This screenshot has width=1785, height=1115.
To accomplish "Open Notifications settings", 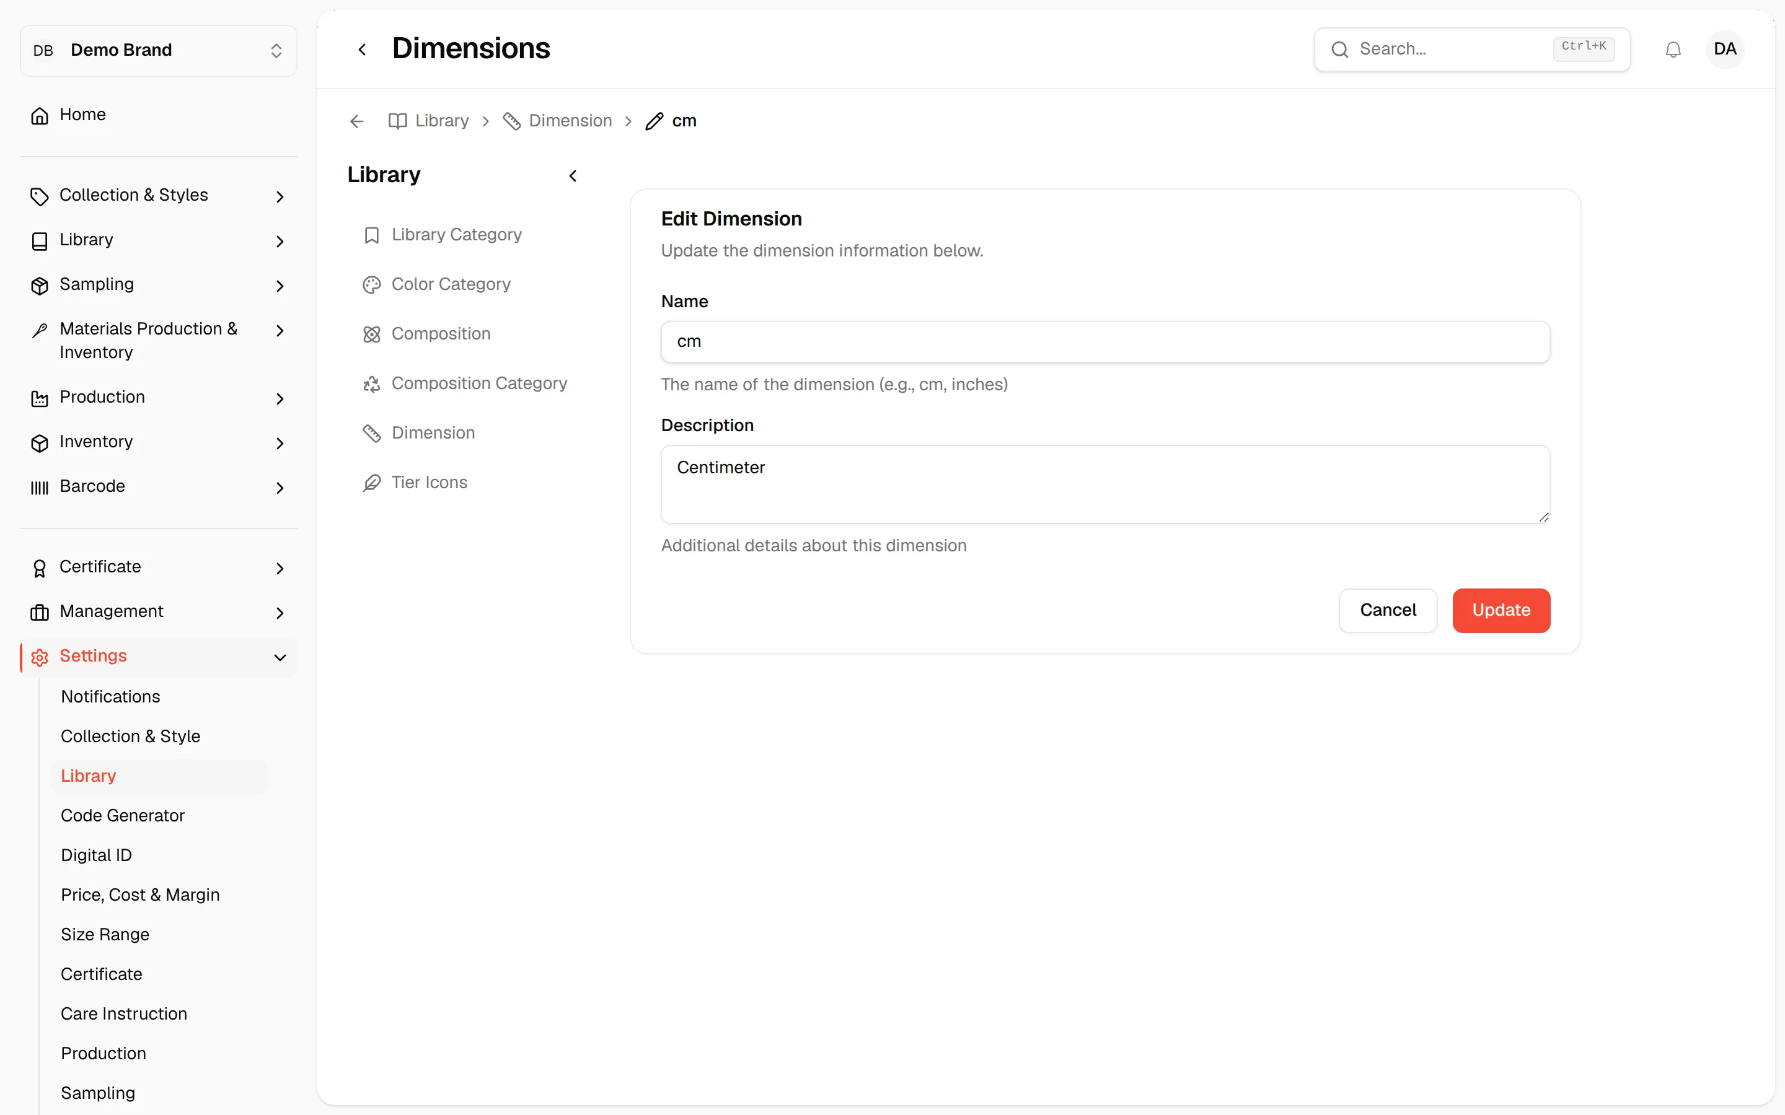I will [111, 696].
